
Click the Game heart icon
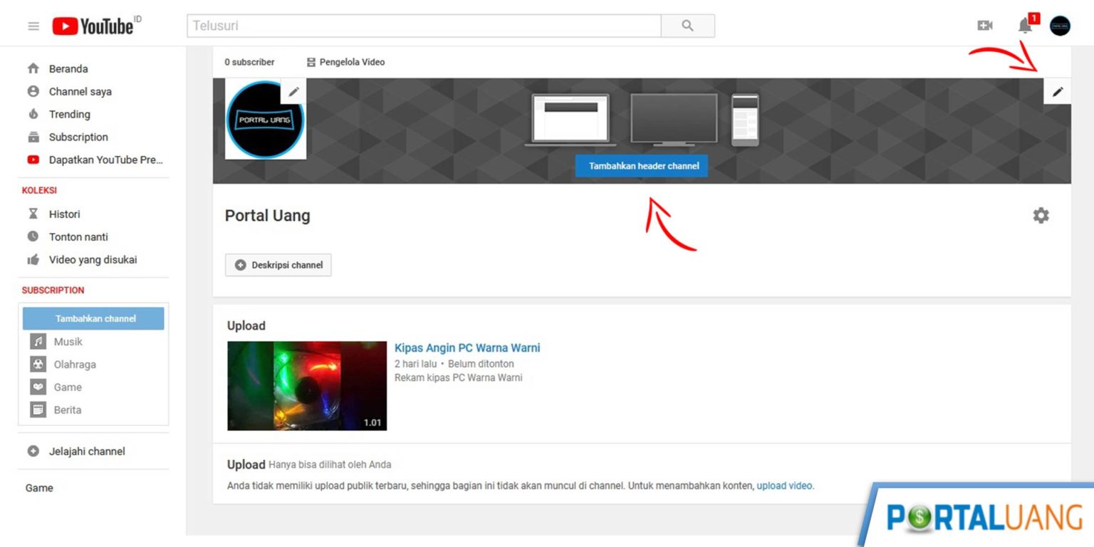coord(38,387)
